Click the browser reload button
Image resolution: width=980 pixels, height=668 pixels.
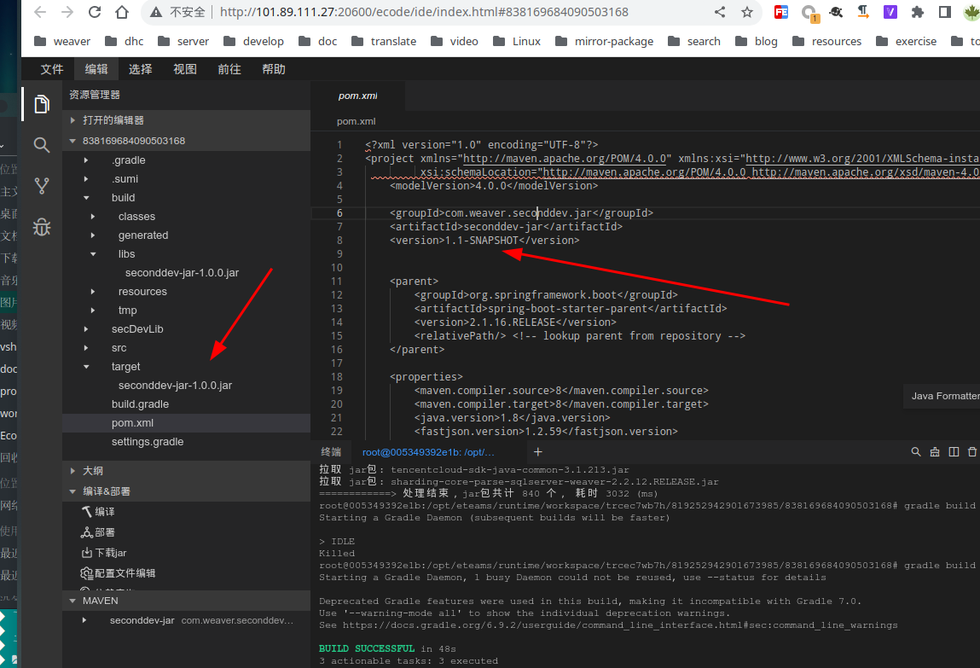tap(95, 12)
